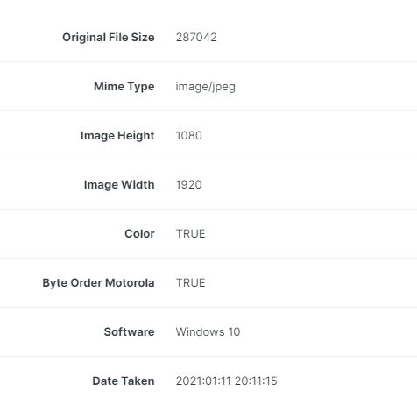The image size is (417, 413).
Task: Click the Original File Size label
Action: 109,38
